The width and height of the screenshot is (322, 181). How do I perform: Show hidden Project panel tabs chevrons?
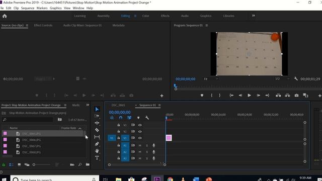click(x=88, y=105)
